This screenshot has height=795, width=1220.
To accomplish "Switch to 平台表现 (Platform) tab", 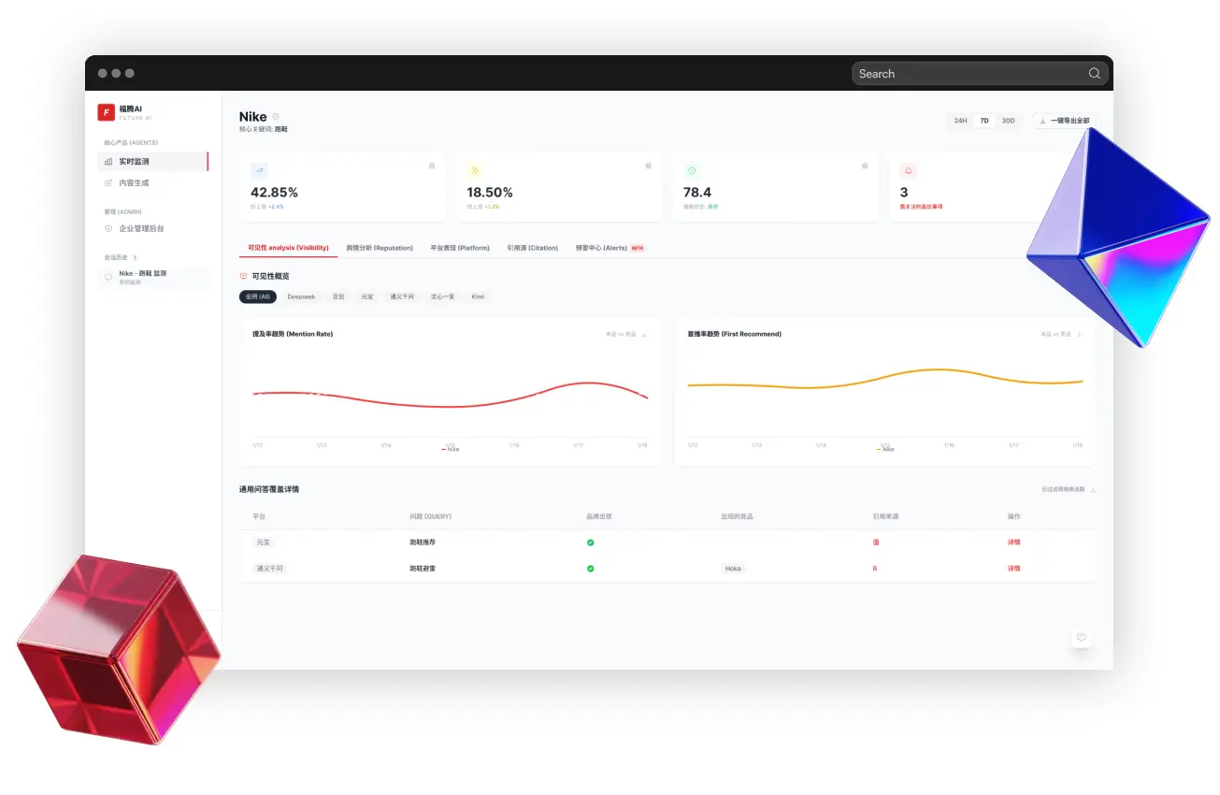I will [x=460, y=248].
